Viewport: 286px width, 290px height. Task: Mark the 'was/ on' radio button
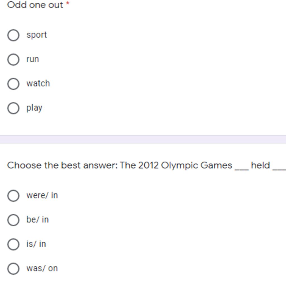(13, 269)
